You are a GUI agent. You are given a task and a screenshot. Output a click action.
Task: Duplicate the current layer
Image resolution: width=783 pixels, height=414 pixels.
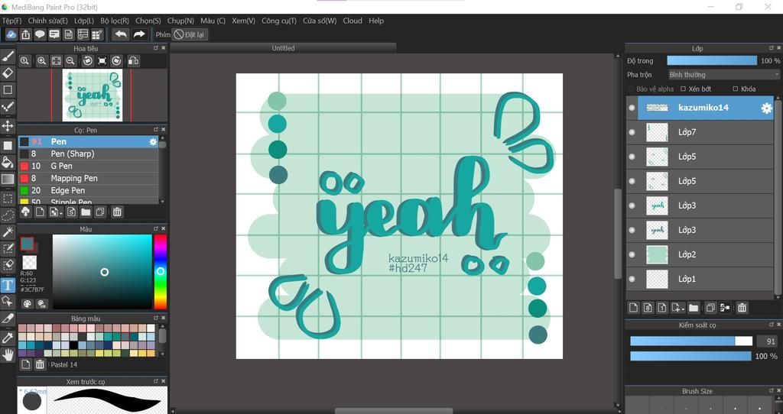coord(710,308)
